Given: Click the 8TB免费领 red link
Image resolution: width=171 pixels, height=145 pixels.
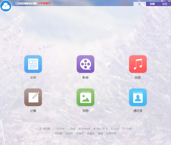Looking at the screenshot, I should (44, 3).
